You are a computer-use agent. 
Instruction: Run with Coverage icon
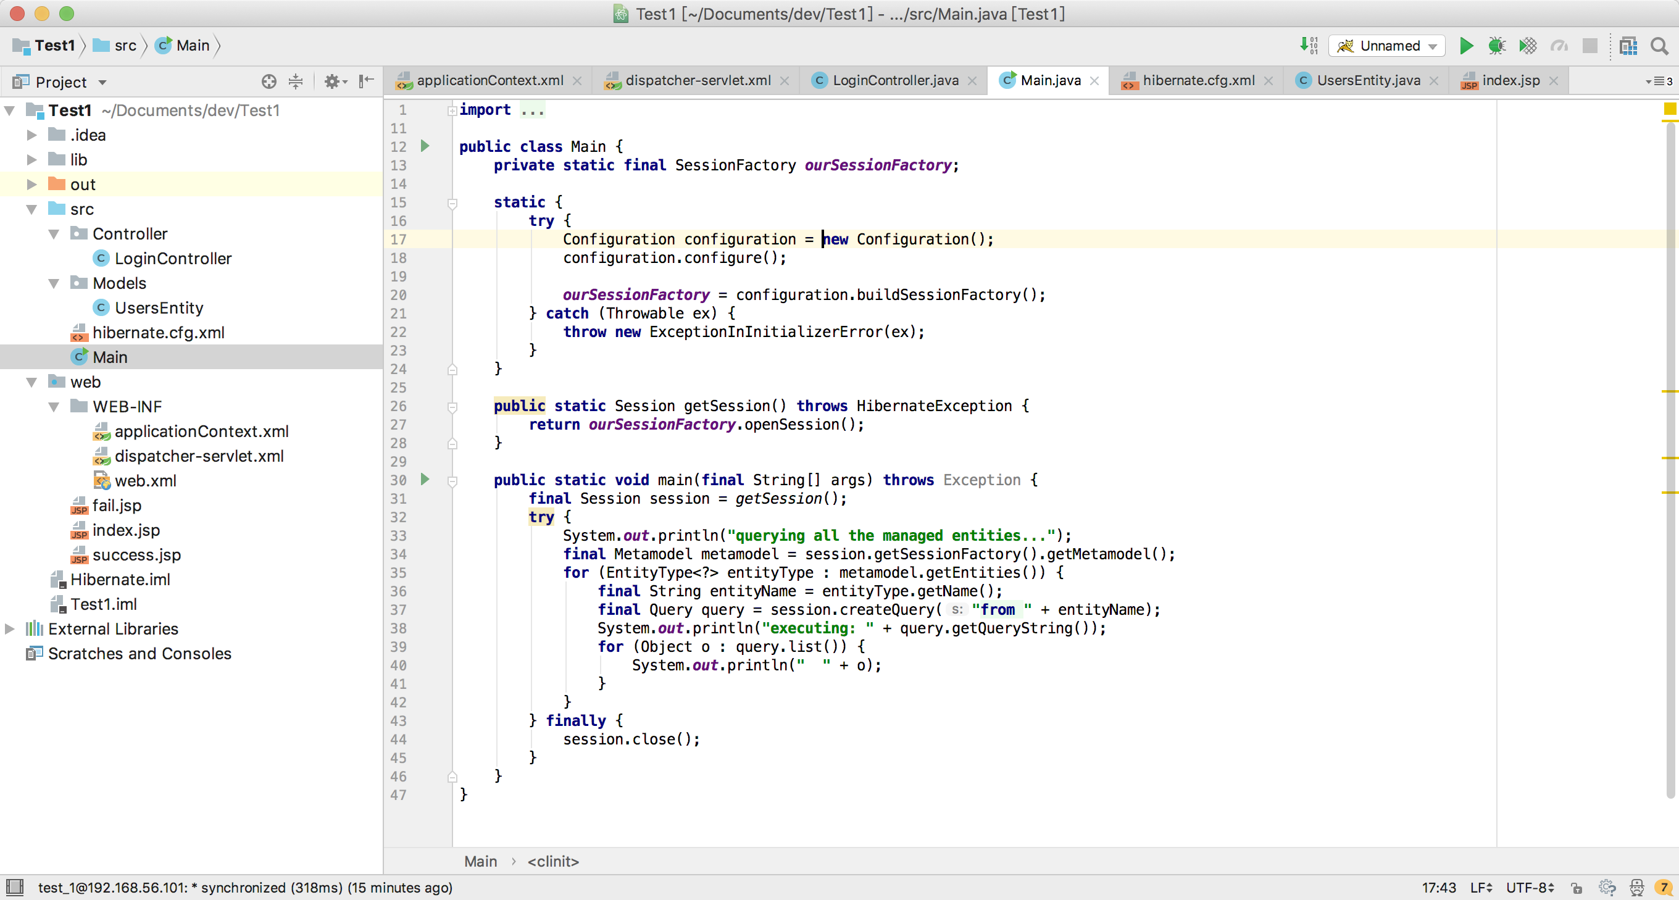point(1528,46)
